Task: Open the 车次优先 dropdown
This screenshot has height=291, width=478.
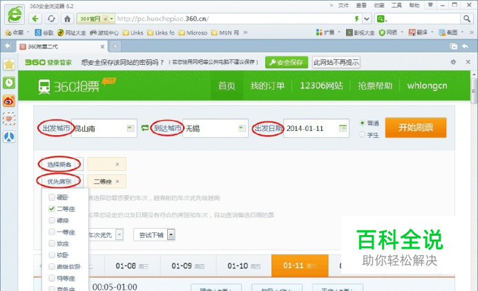Action: [x=120, y=234]
